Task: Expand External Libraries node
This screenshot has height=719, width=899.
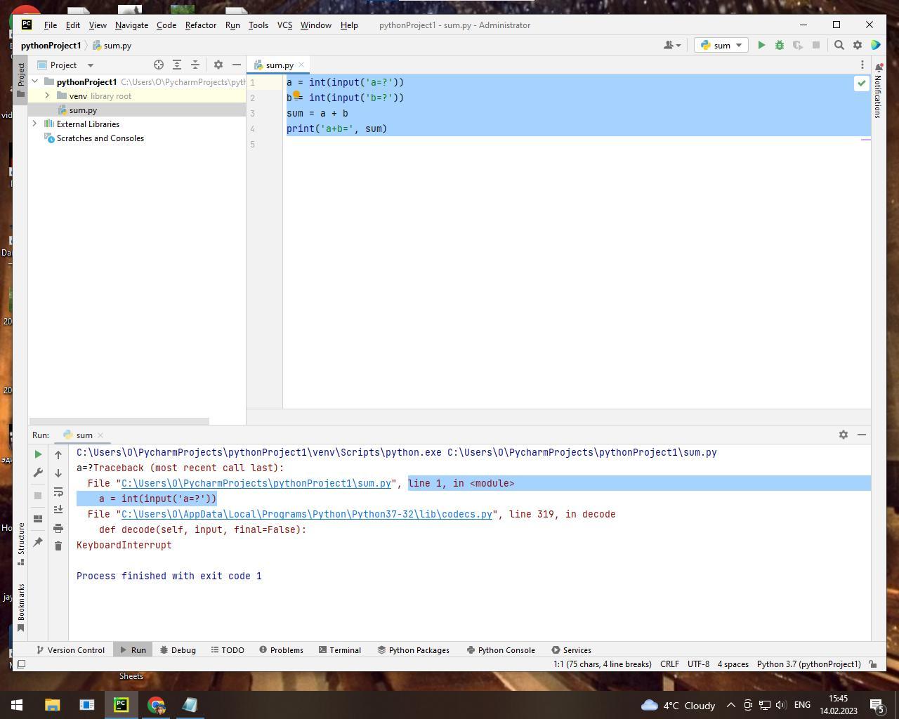Action: click(x=35, y=124)
